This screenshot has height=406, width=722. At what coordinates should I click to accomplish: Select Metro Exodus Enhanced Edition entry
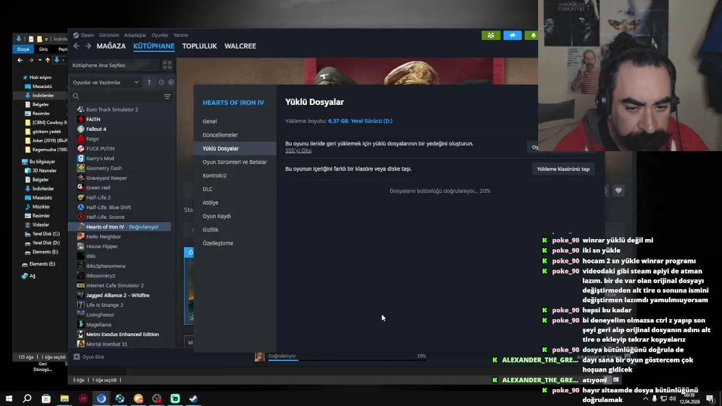pyautogui.click(x=120, y=334)
